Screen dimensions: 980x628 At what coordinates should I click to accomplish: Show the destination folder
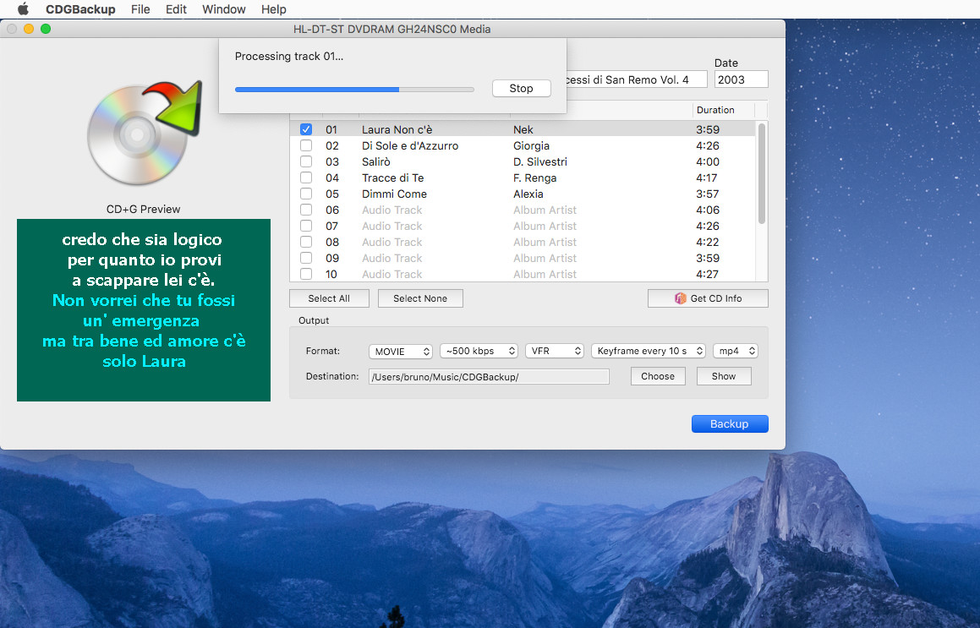(x=724, y=376)
